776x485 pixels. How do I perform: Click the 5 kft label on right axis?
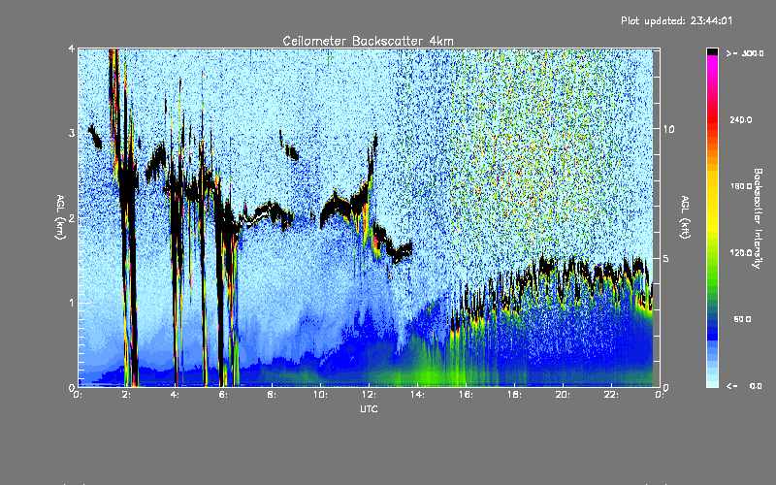[666, 259]
